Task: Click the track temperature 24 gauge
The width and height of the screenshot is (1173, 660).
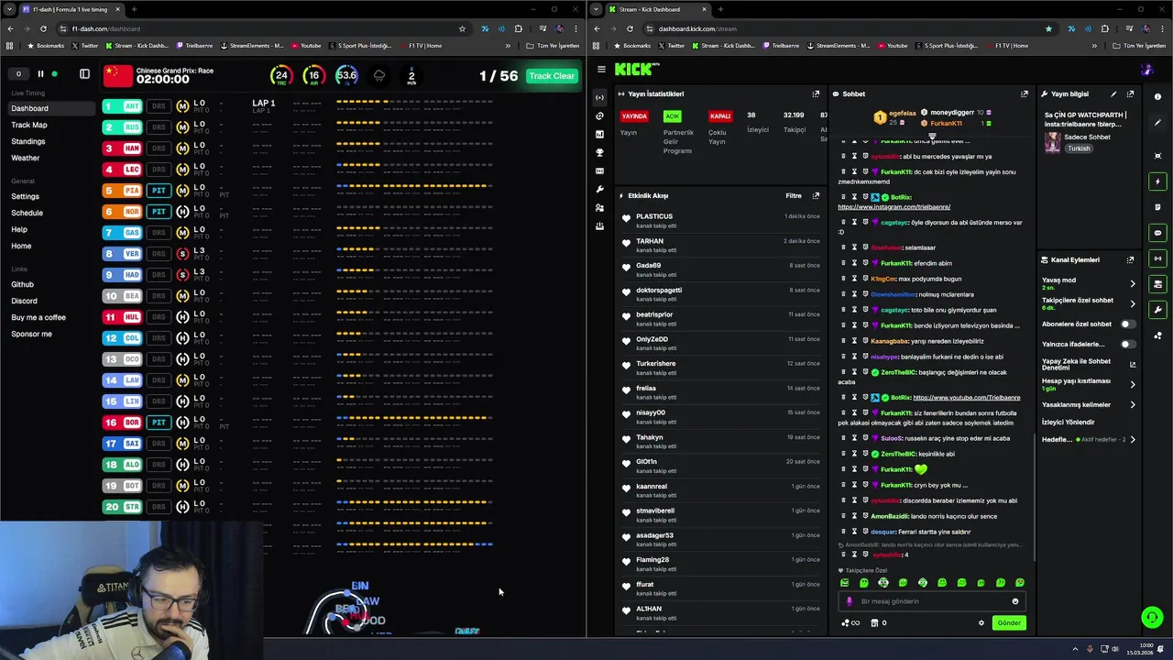Action: (280, 76)
